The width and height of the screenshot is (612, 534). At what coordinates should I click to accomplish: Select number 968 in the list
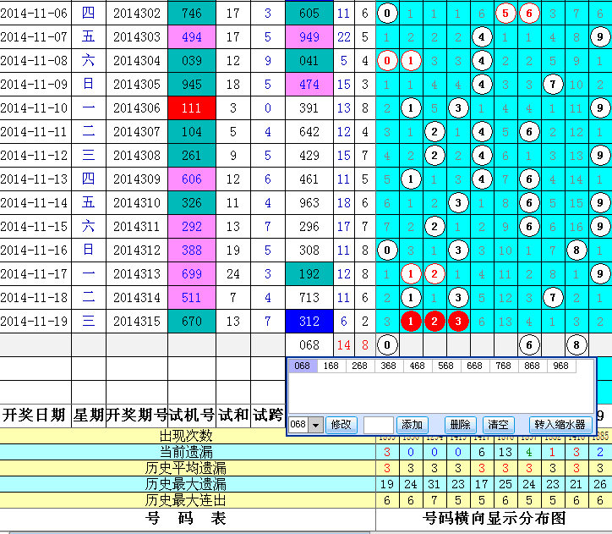560,366
